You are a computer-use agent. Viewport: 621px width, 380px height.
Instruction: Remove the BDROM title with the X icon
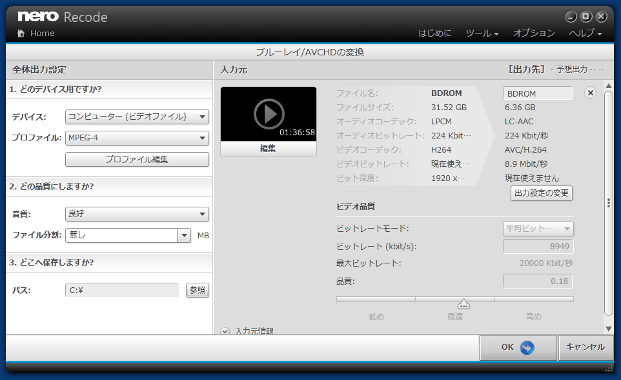[x=590, y=93]
